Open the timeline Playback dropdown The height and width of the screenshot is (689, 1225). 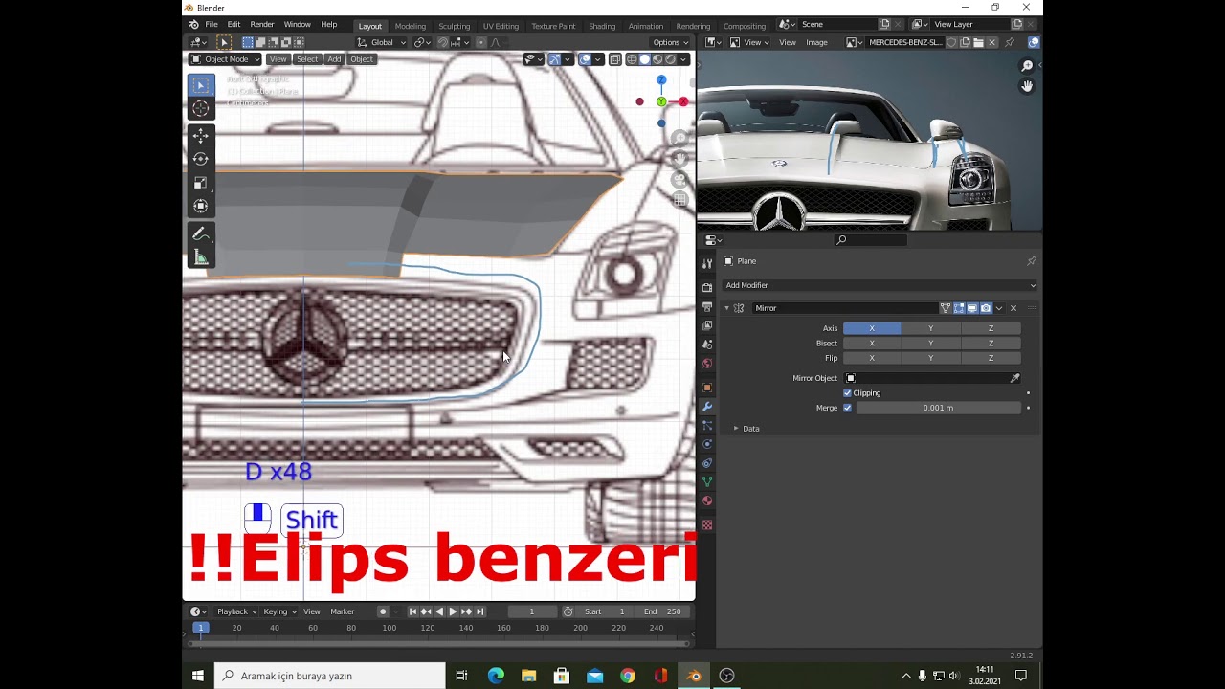point(236,611)
